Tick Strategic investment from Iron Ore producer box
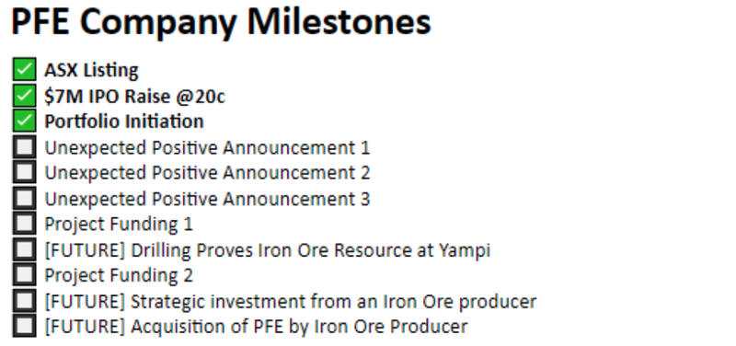This screenshot has width=736, height=346. [24, 301]
